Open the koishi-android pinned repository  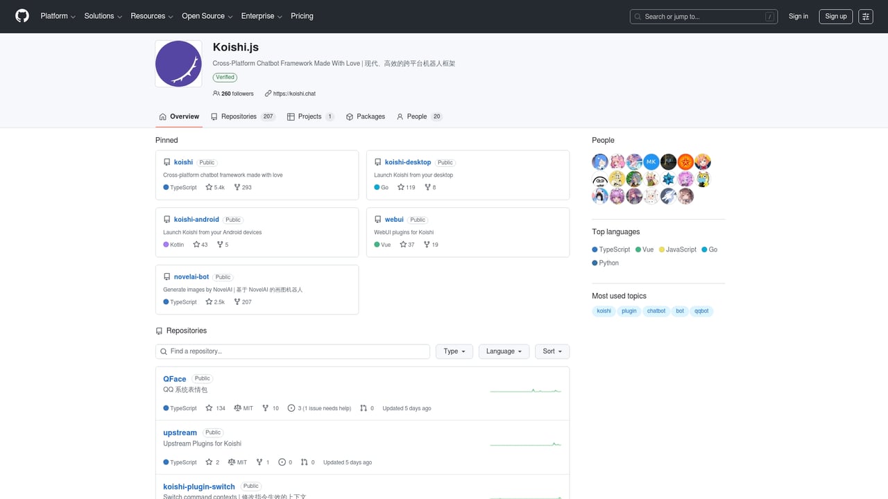pos(196,219)
